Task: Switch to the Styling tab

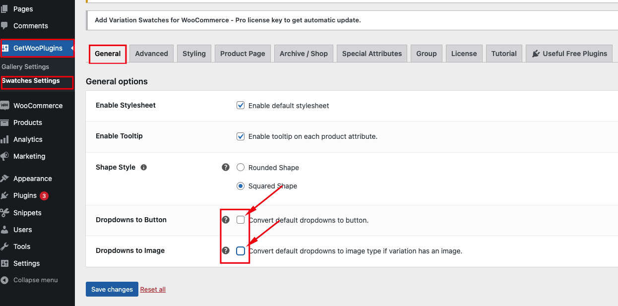Action: tap(194, 54)
